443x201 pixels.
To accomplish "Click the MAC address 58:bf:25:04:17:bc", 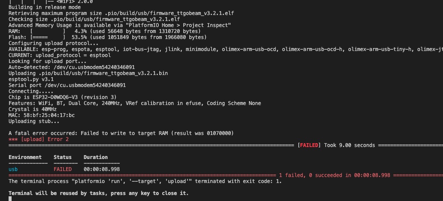I will 49,115.
